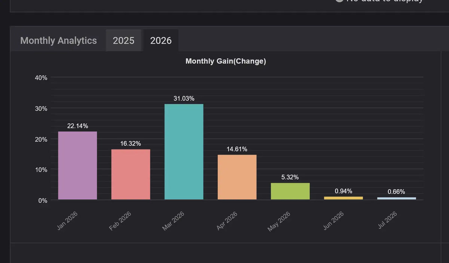Select the green May 2026 bar
The width and height of the screenshot is (449, 263).
(x=290, y=191)
